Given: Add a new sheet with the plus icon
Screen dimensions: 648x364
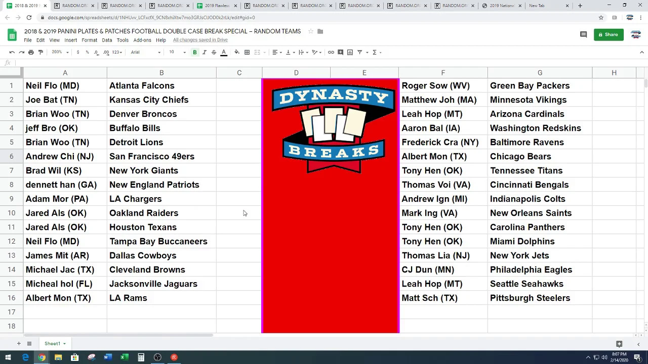Looking at the screenshot, I should pos(19,344).
